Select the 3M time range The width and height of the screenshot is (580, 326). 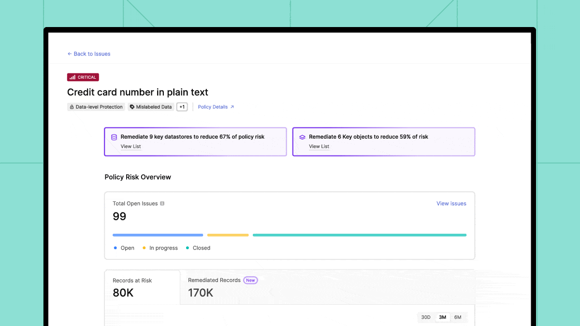pyautogui.click(x=442, y=317)
